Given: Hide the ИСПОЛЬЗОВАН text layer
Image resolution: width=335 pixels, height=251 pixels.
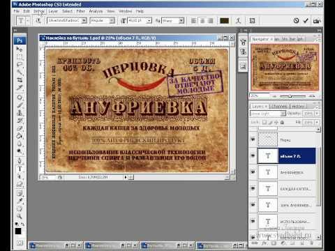Looking at the screenshot, I should coord(253,221).
